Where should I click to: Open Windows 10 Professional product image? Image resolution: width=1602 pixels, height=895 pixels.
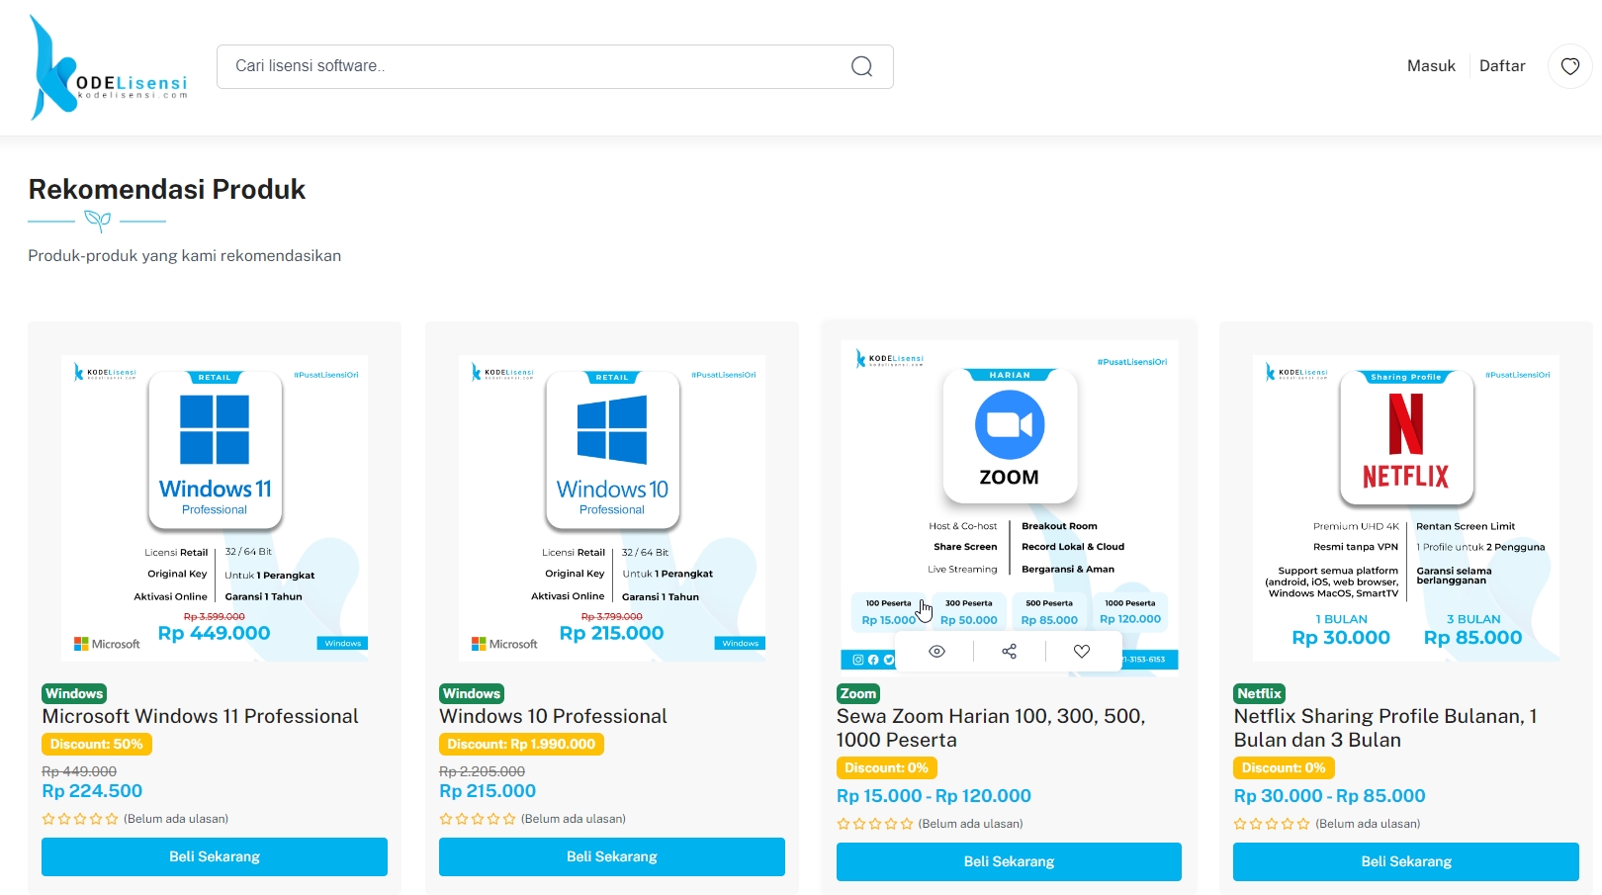(x=612, y=508)
